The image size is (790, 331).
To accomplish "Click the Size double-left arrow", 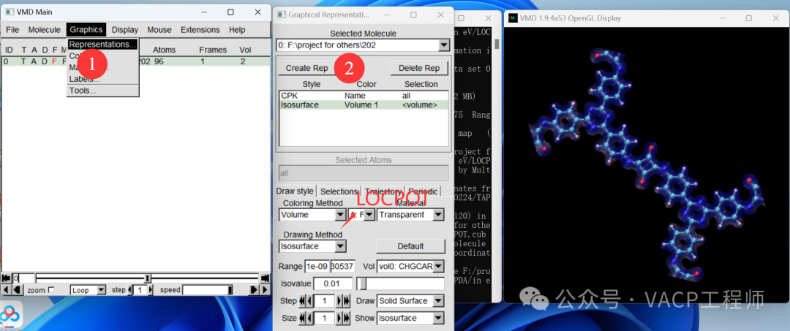I will click(303, 318).
